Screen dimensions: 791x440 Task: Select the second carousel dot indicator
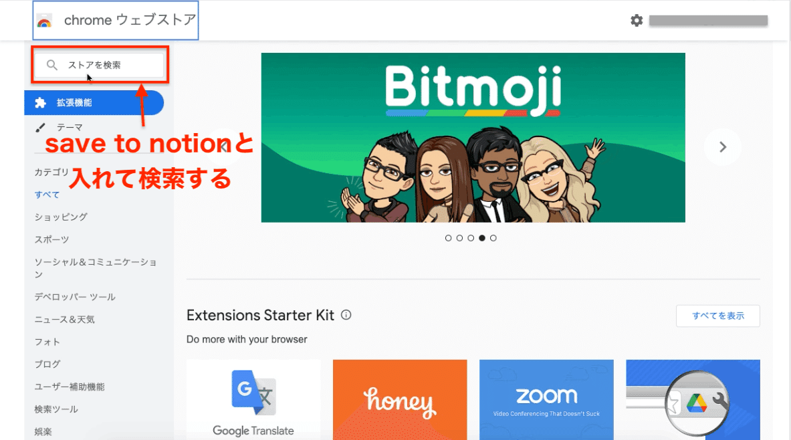pos(459,238)
